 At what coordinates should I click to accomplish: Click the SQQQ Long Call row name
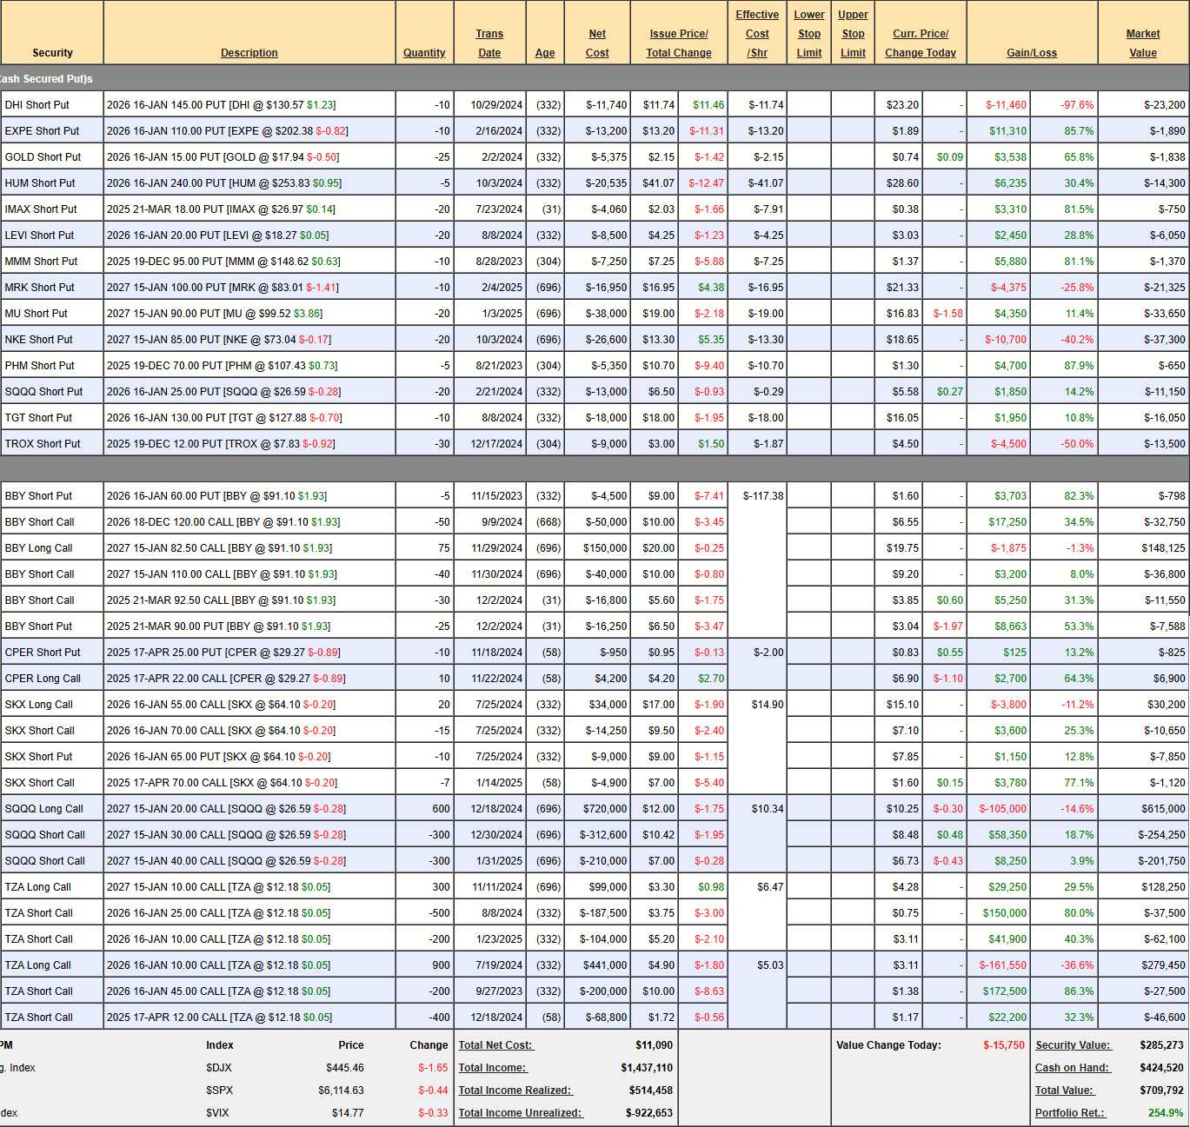(44, 809)
